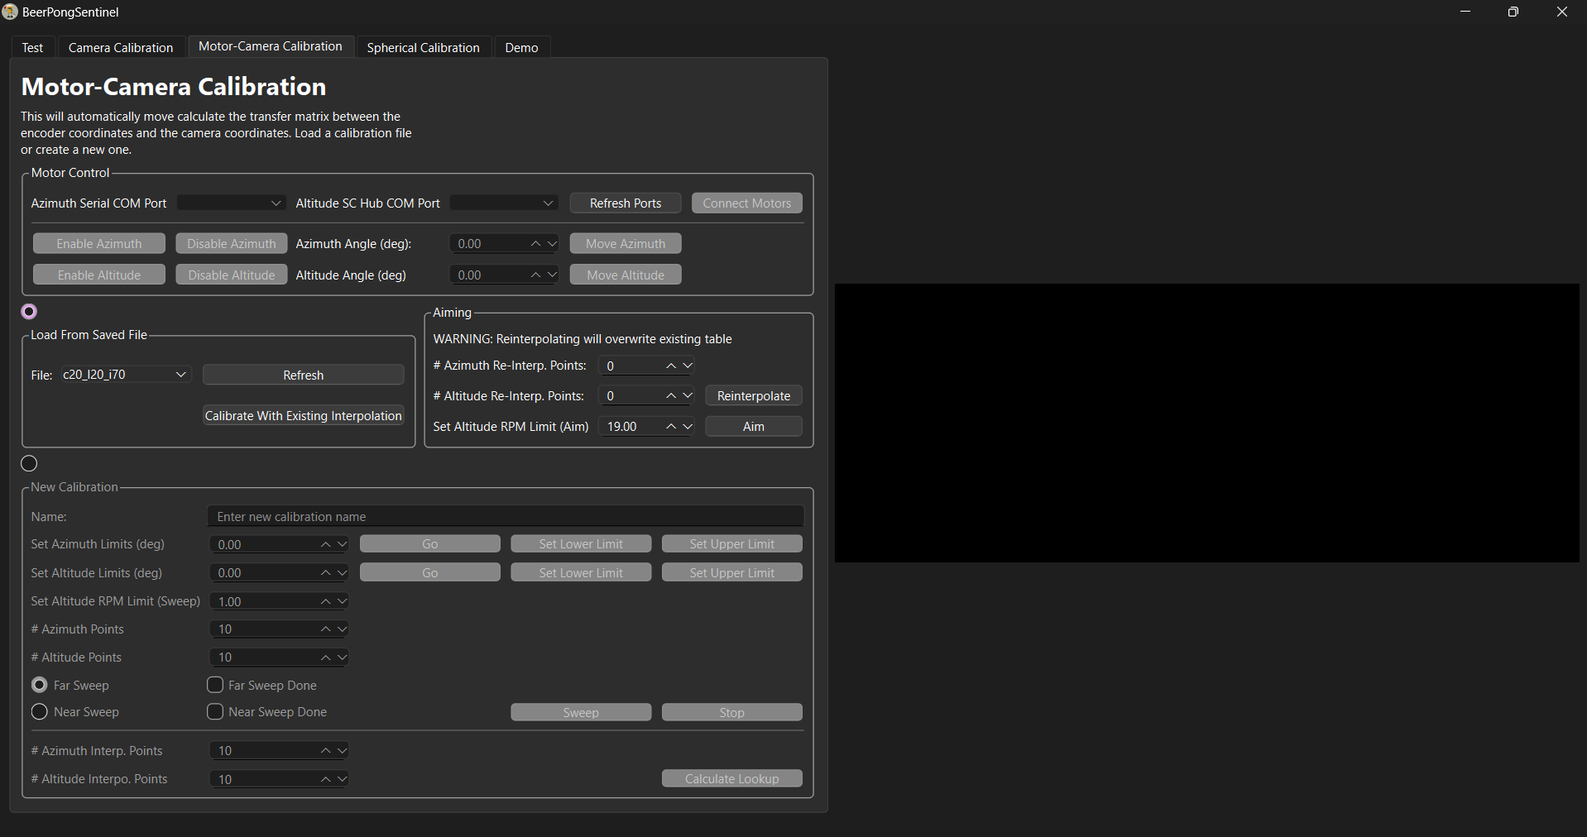Open the Altitude SC Hub COM Port dropdown

click(x=504, y=203)
